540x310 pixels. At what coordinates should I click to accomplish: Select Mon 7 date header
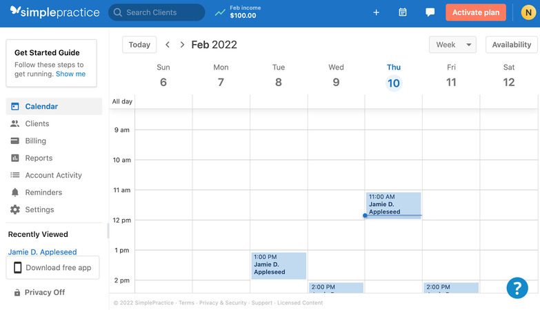pyautogui.click(x=221, y=76)
